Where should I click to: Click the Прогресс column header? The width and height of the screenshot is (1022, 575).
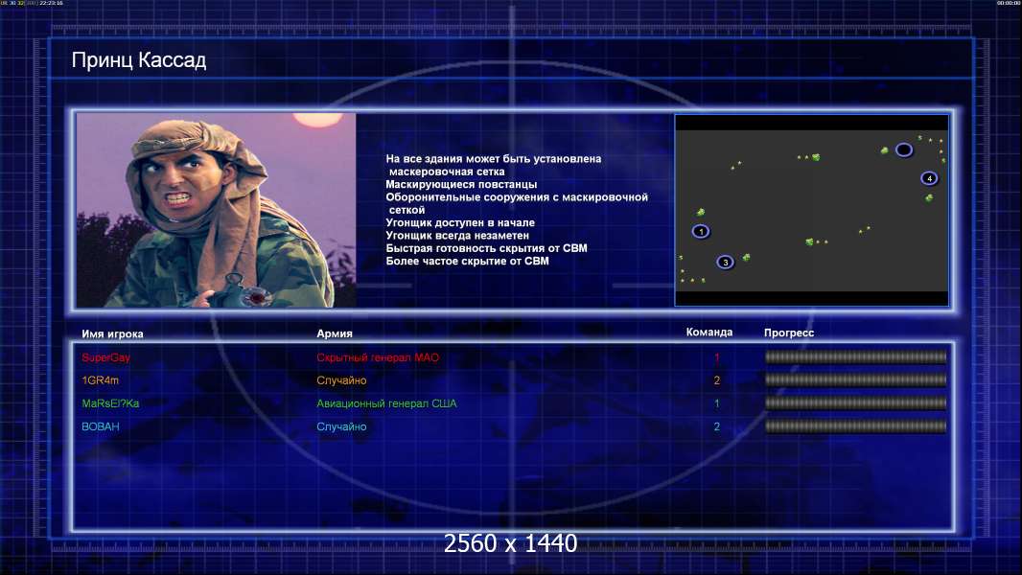pyautogui.click(x=789, y=333)
